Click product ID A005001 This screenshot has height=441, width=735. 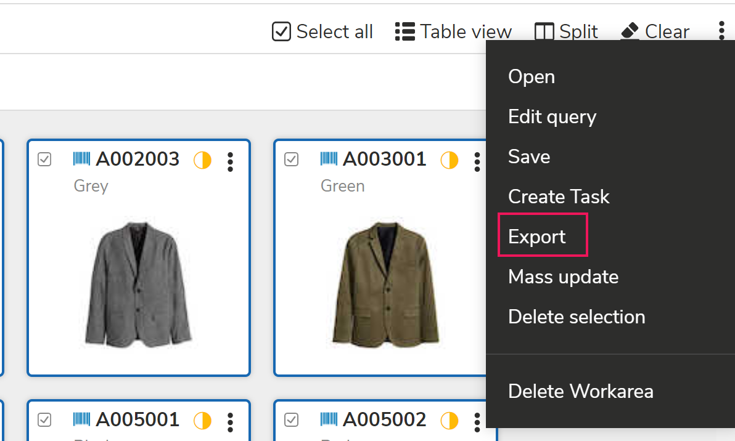pyautogui.click(x=138, y=419)
